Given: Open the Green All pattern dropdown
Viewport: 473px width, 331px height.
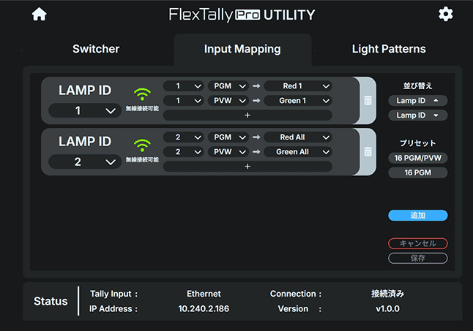Looking at the screenshot, I should tap(298, 152).
